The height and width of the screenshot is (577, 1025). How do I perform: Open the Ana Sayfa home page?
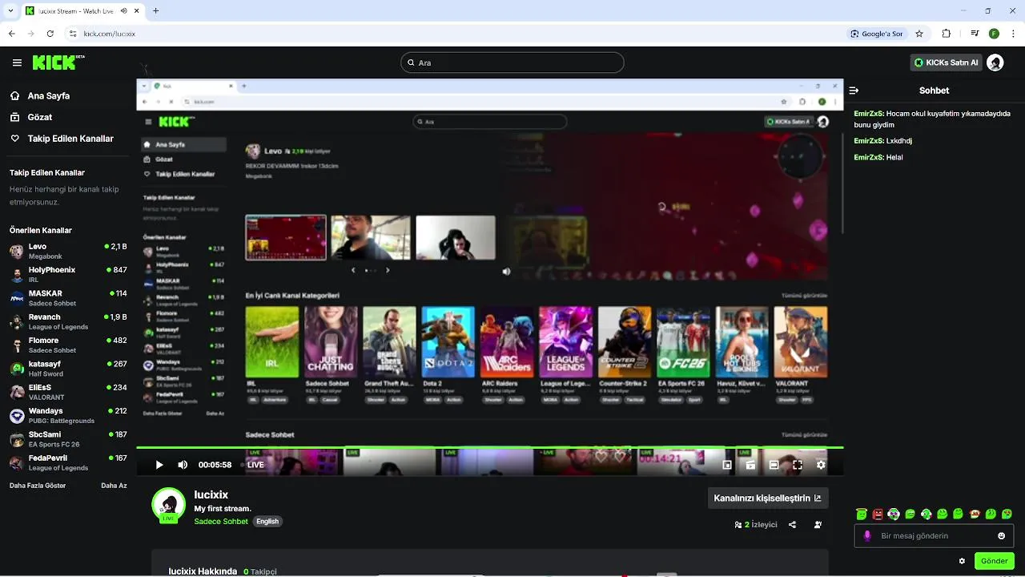40,95
